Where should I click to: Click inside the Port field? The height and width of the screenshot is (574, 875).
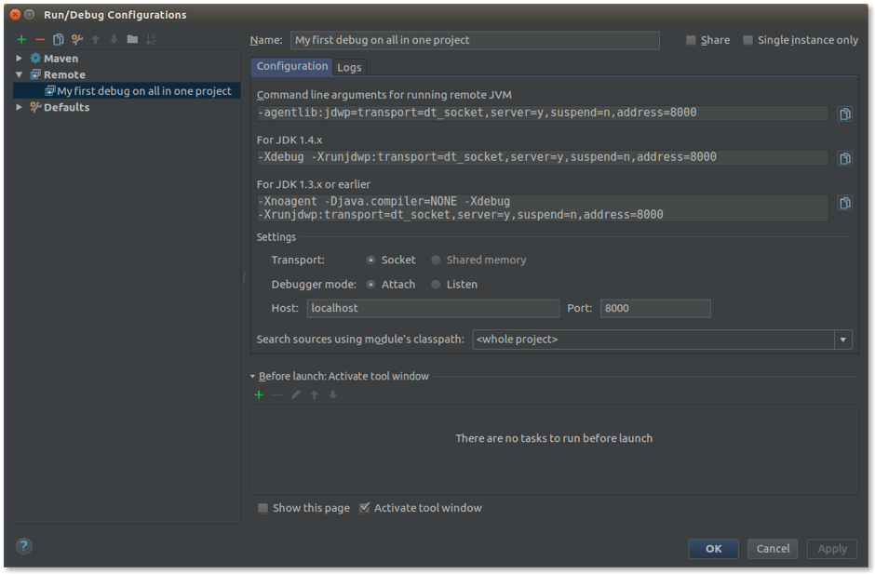click(x=654, y=308)
